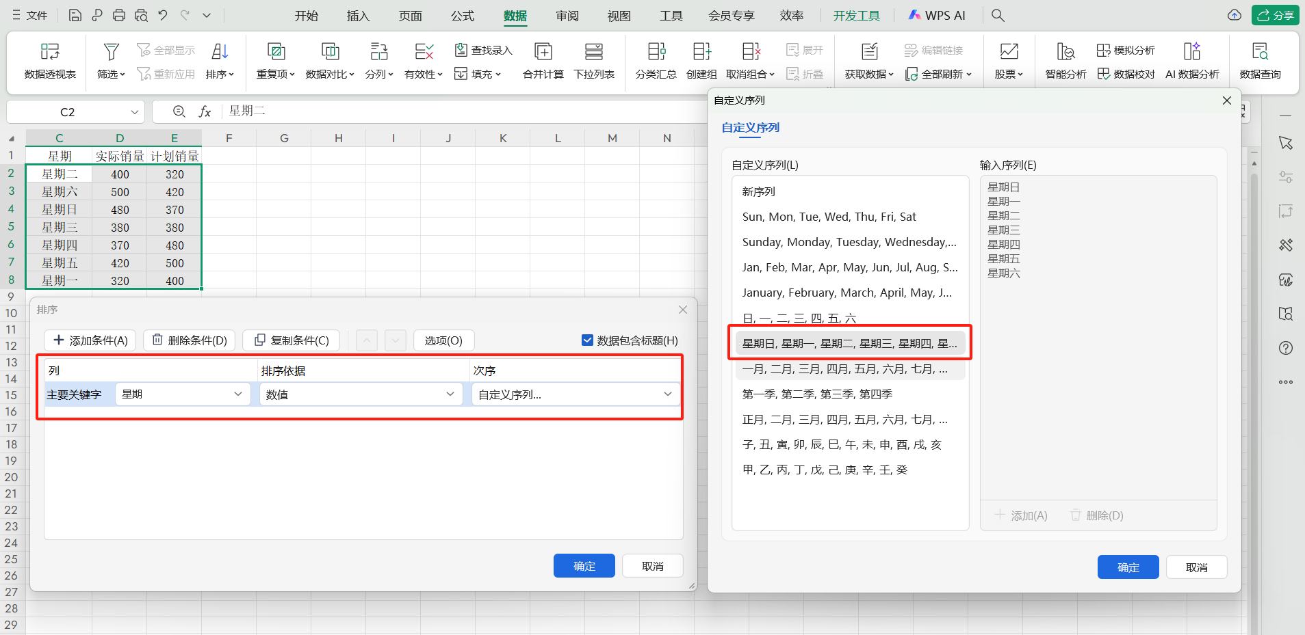This screenshot has width=1305, height=635.
Task: Click the 数据透视表 pivot table icon
Action: pos(50,52)
